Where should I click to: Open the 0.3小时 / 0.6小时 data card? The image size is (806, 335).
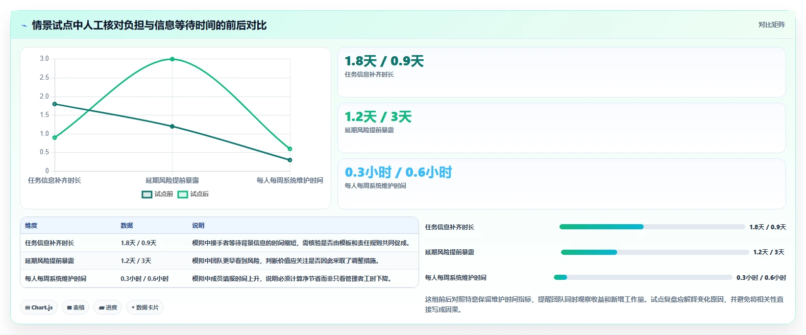click(561, 184)
